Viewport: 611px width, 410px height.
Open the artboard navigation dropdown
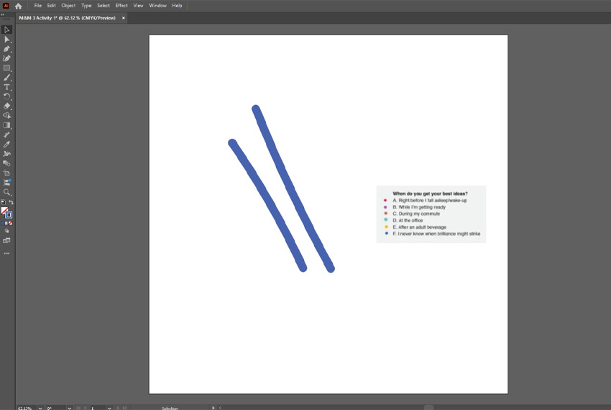pos(109,408)
